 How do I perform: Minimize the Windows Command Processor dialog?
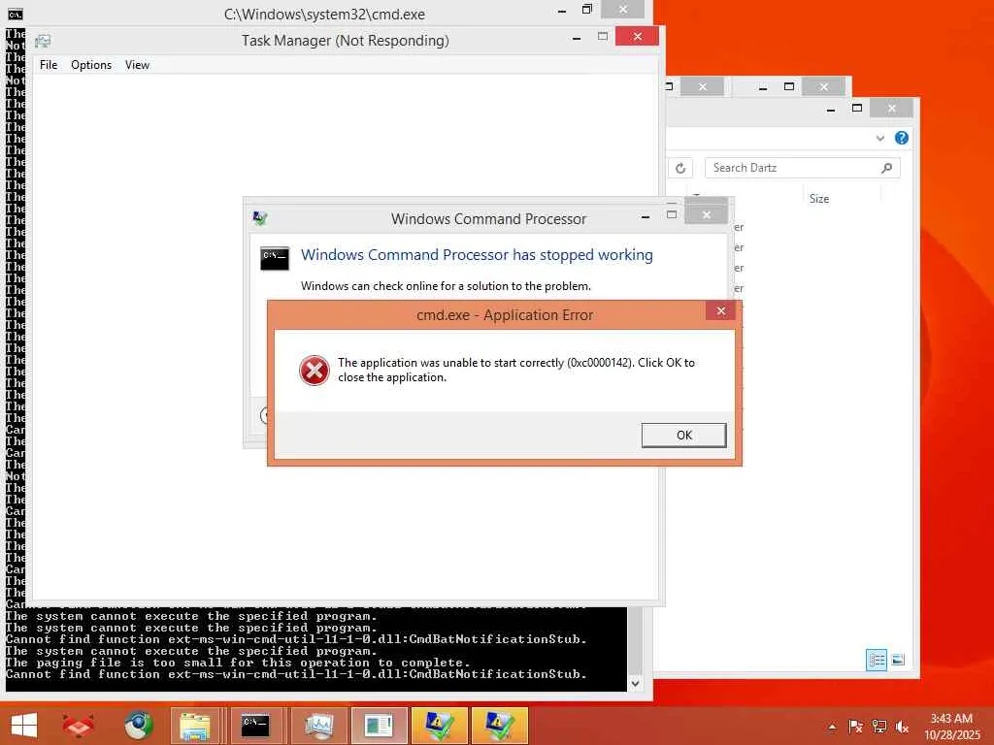646,216
